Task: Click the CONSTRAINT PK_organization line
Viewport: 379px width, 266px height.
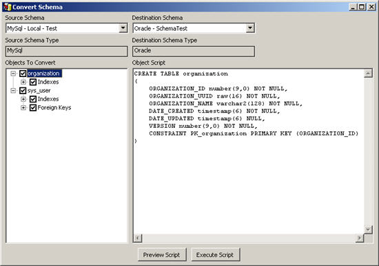Action: coord(254,133)
